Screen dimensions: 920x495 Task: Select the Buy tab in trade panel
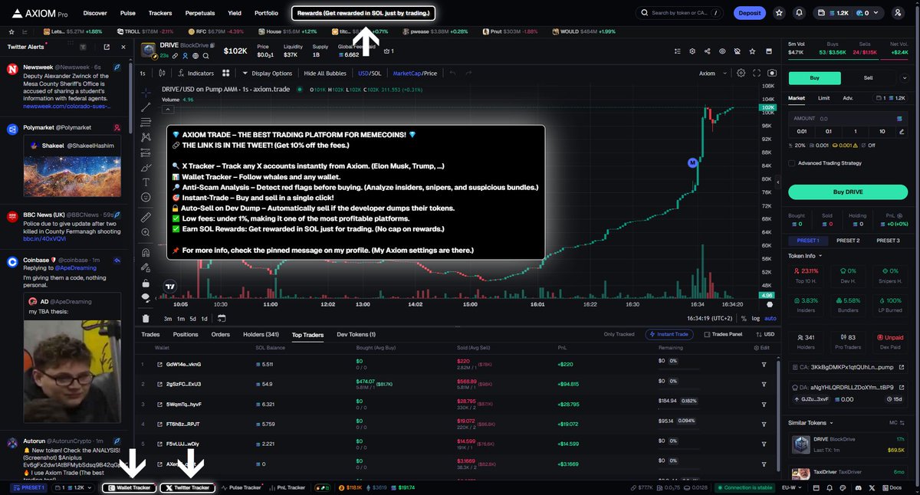[815, 77]
